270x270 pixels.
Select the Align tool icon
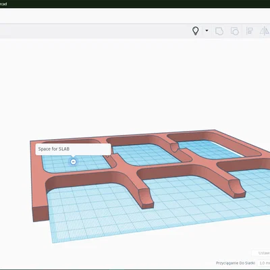pyautogui.click(x=250, y=31)
